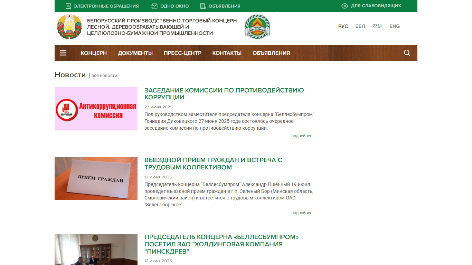Click summary text mentioning Геннадия Диковицкого
The image size is (472, 265).
coord(229,121)
